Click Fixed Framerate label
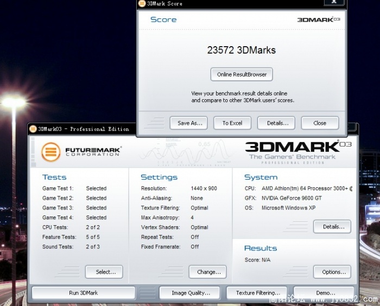The height and width of the screenshot is (306, 380). [161, 246]
